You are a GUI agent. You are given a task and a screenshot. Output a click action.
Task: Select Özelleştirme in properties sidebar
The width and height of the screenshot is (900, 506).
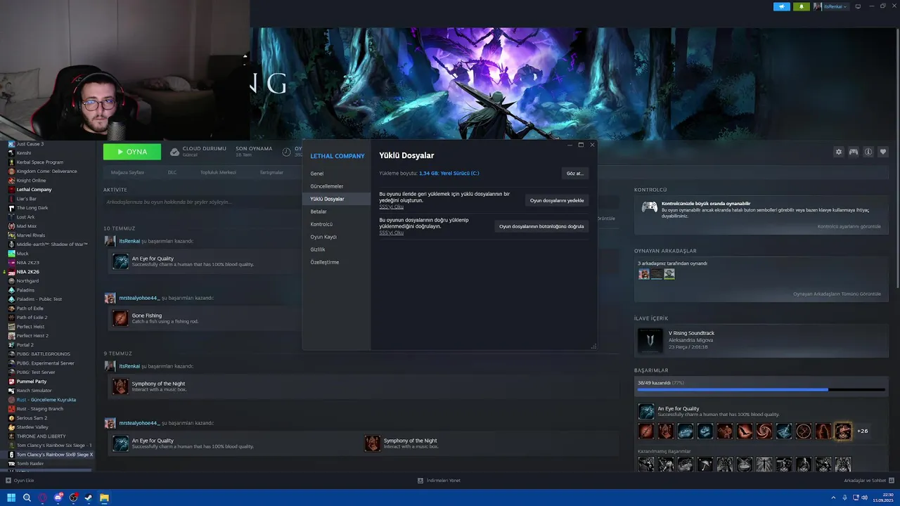tap(336, 262)
